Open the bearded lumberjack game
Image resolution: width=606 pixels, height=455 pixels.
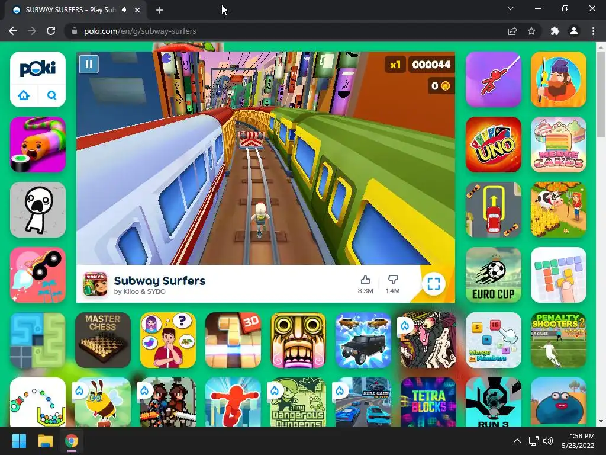[x=559, y=79]
